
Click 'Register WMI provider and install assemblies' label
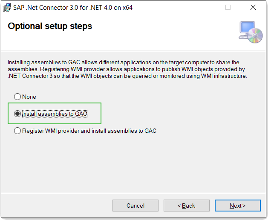[89, 131]
